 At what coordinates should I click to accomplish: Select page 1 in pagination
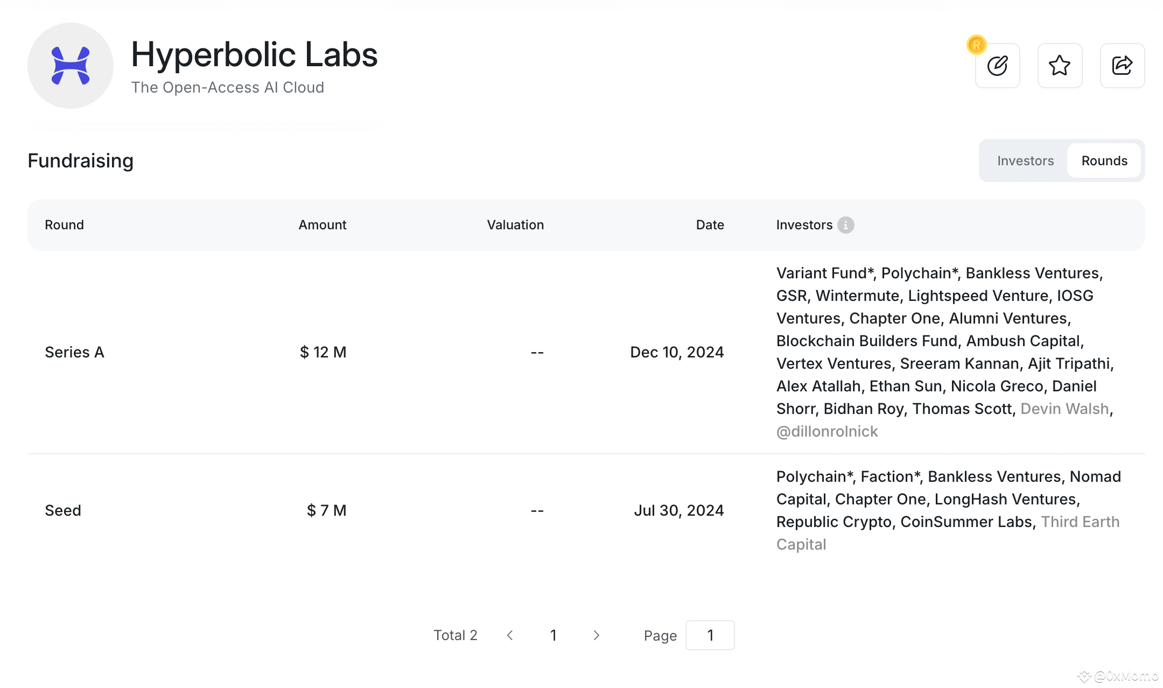pos(553,635)
